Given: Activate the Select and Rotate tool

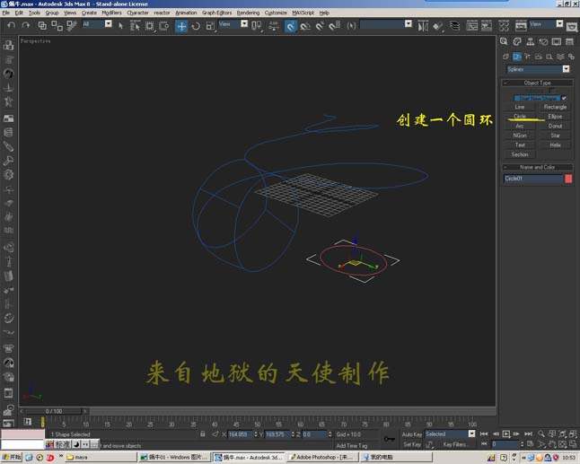Looking at the screenshot, I should coord(196,25).
